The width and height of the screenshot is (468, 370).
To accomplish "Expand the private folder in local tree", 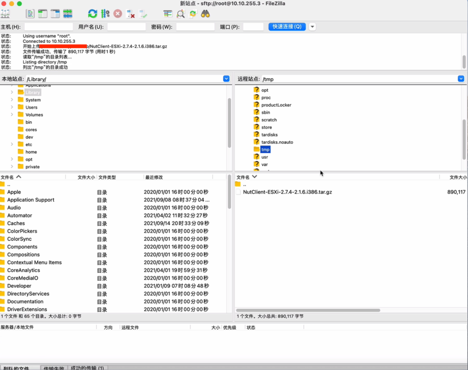I will pos(12,167).
